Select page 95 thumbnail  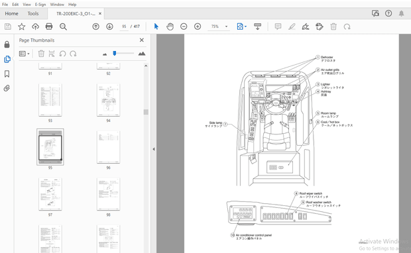50,147
